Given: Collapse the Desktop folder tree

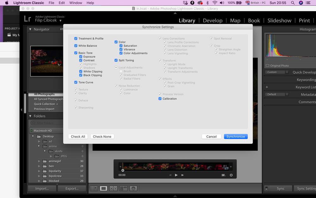Looking at the screenshot, I should pyautogui.click(x=33, y=136).
